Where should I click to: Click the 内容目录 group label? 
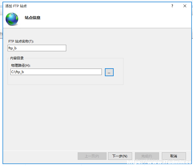pyautogui.click(x=17, y=58)
